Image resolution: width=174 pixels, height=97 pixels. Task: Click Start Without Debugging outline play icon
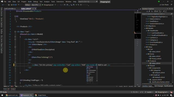point(56,5)
